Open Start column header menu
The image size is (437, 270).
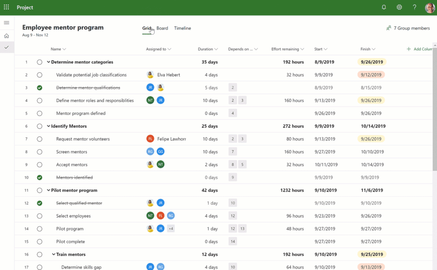click(x=321, y=49)
